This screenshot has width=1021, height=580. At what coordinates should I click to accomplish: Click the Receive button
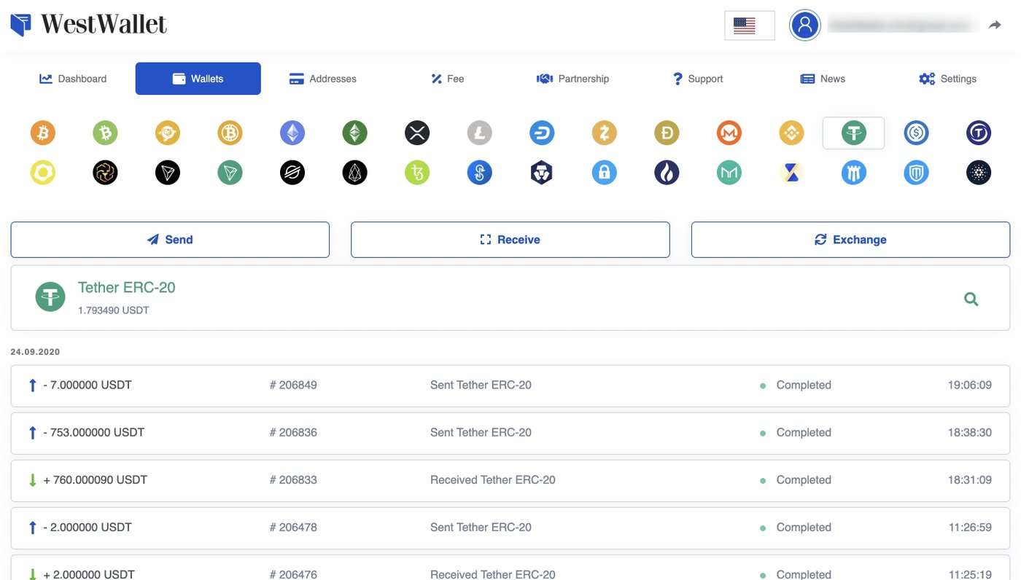pos(510,240)
